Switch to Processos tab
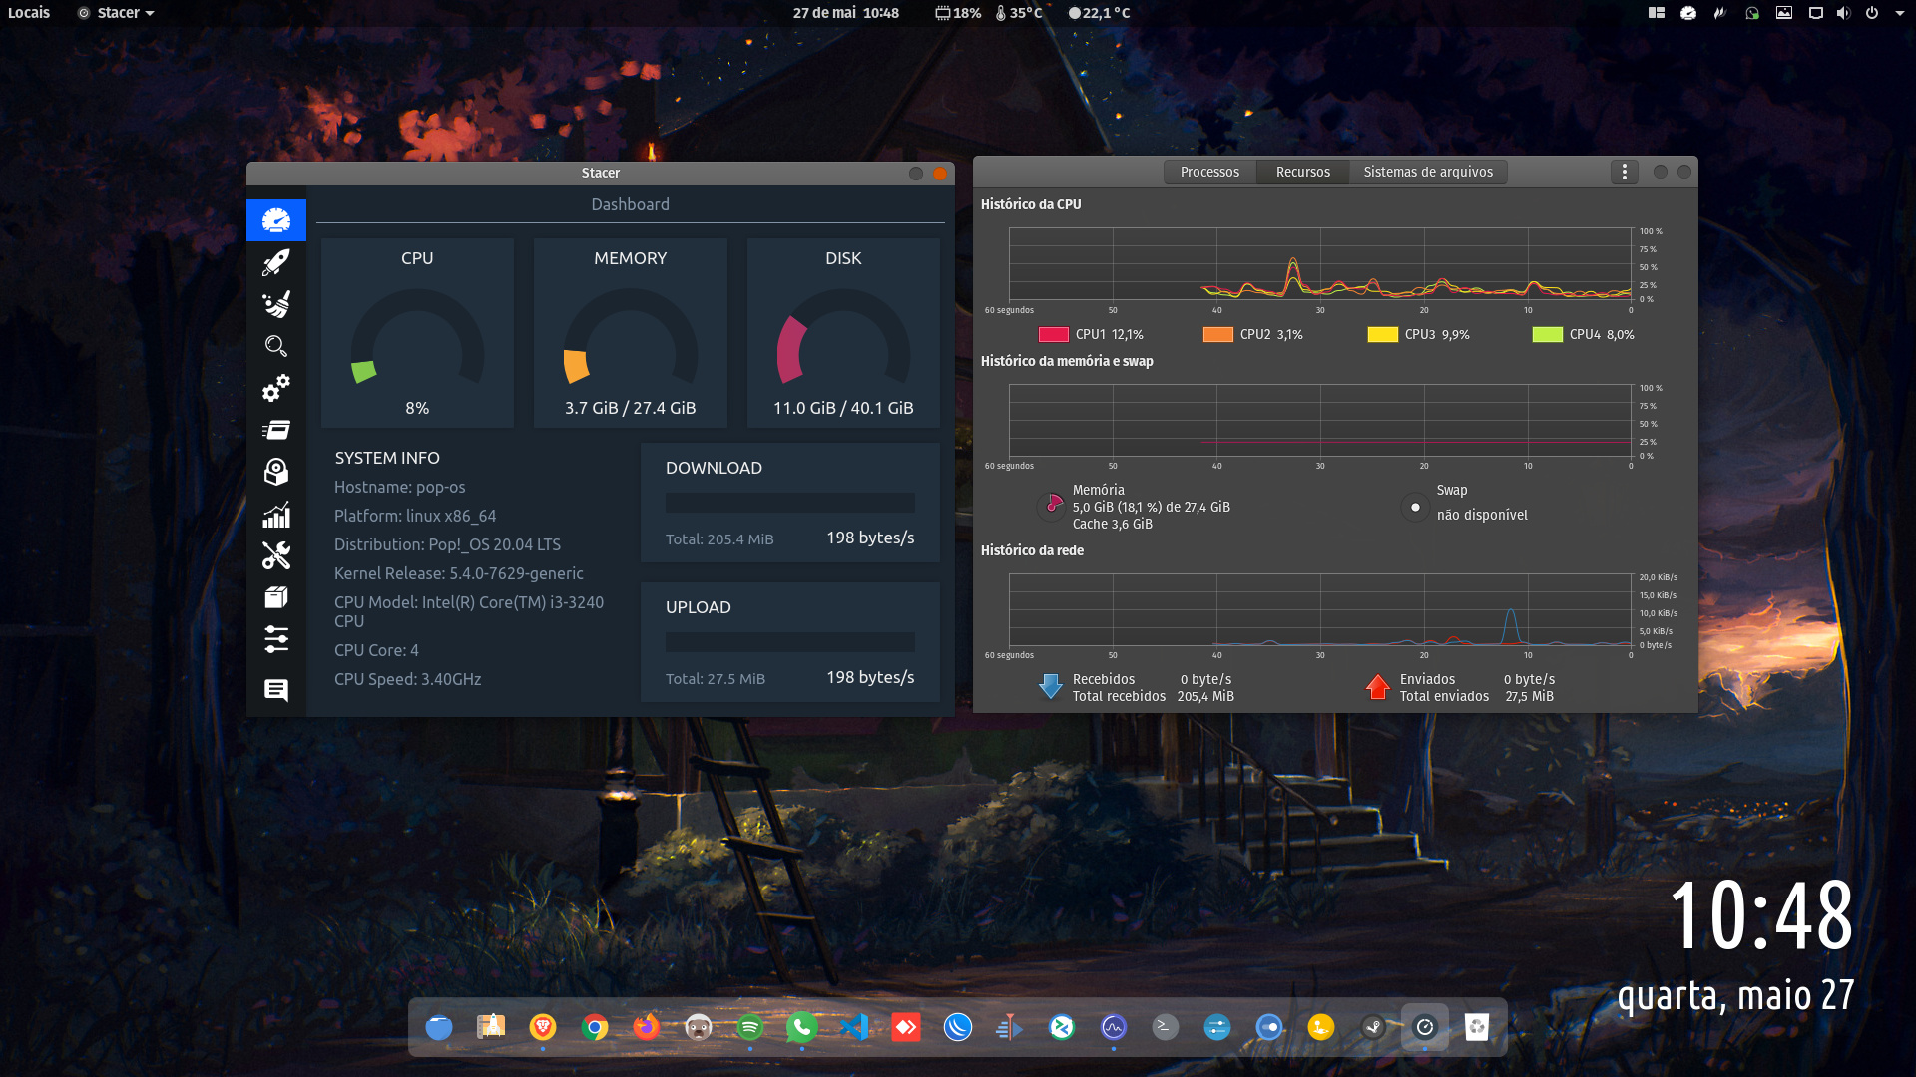This screenshot has height=1077, width=1916. (1209, 172)
